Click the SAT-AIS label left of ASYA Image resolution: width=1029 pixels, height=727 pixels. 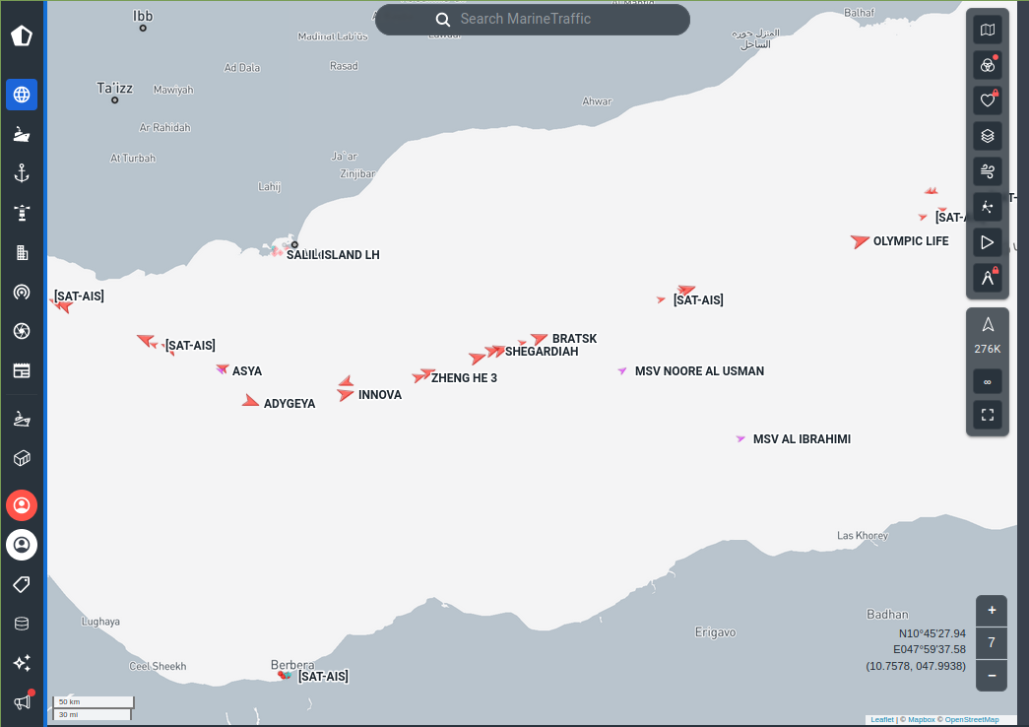(x=190, y=346)
